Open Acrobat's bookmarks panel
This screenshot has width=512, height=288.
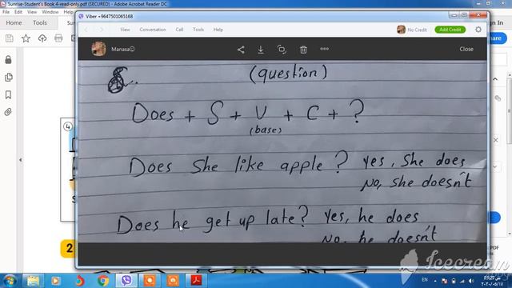pyautogui.click(x=8, y=94)
